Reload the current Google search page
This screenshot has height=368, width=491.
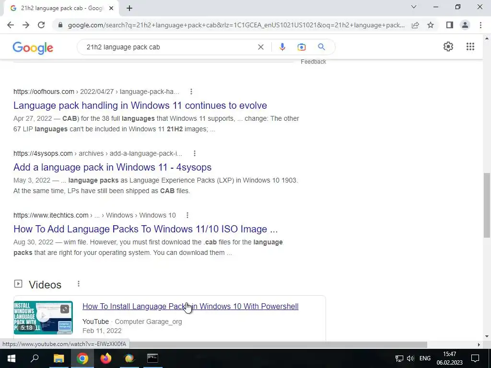pyautogui.click(x=41, y=25)
